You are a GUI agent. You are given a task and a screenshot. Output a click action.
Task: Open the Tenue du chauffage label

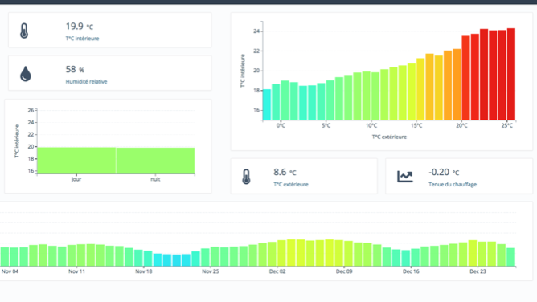453,185
